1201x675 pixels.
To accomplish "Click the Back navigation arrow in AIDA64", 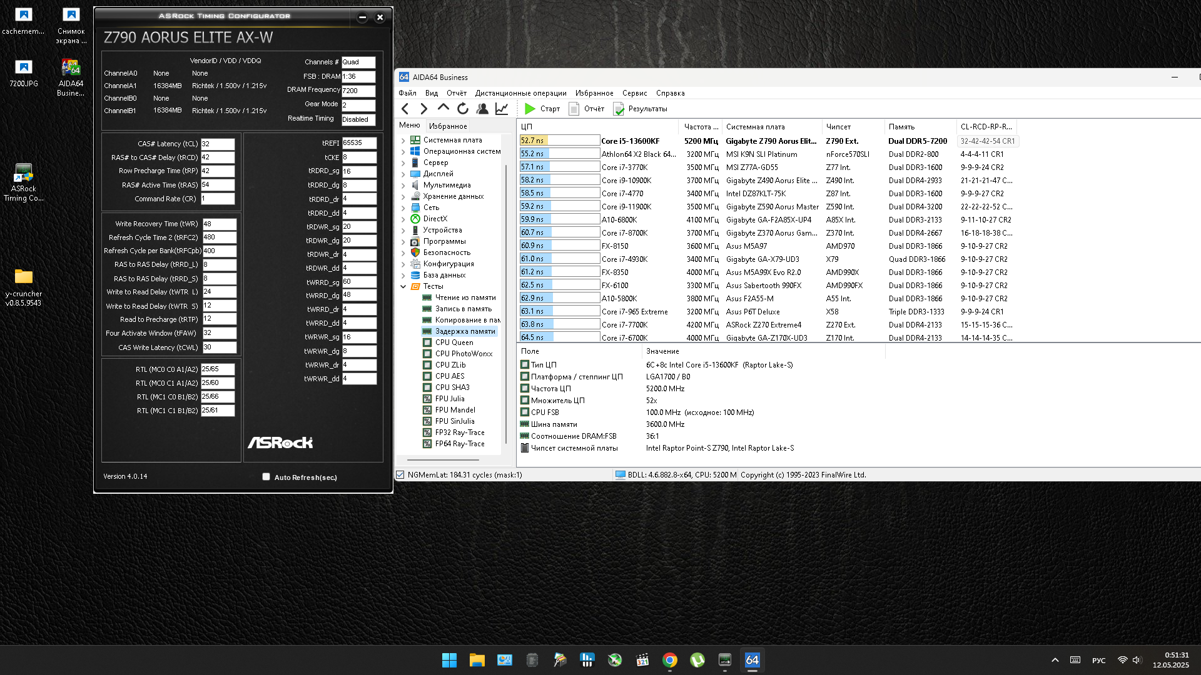I will click(x=405, y=109).
